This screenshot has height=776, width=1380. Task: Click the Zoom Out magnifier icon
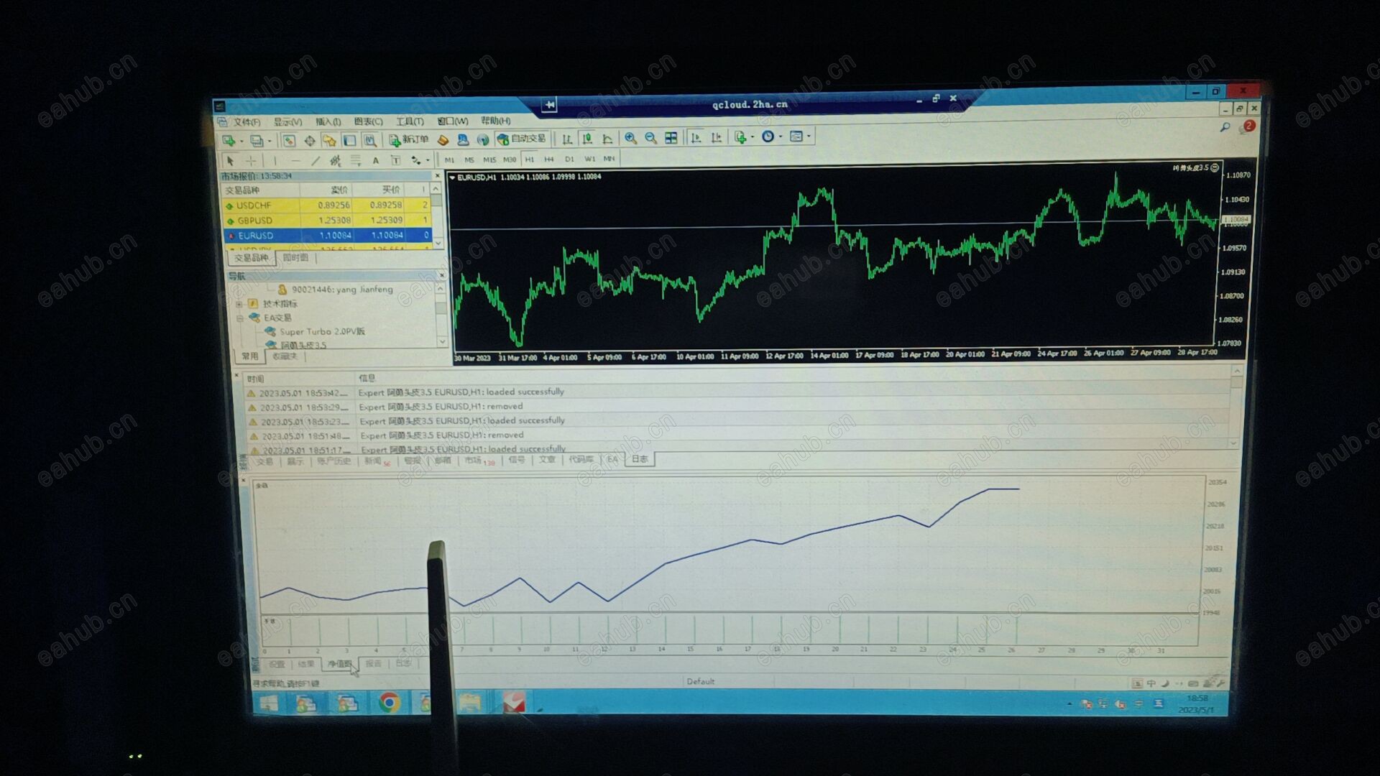click(650, 138)
